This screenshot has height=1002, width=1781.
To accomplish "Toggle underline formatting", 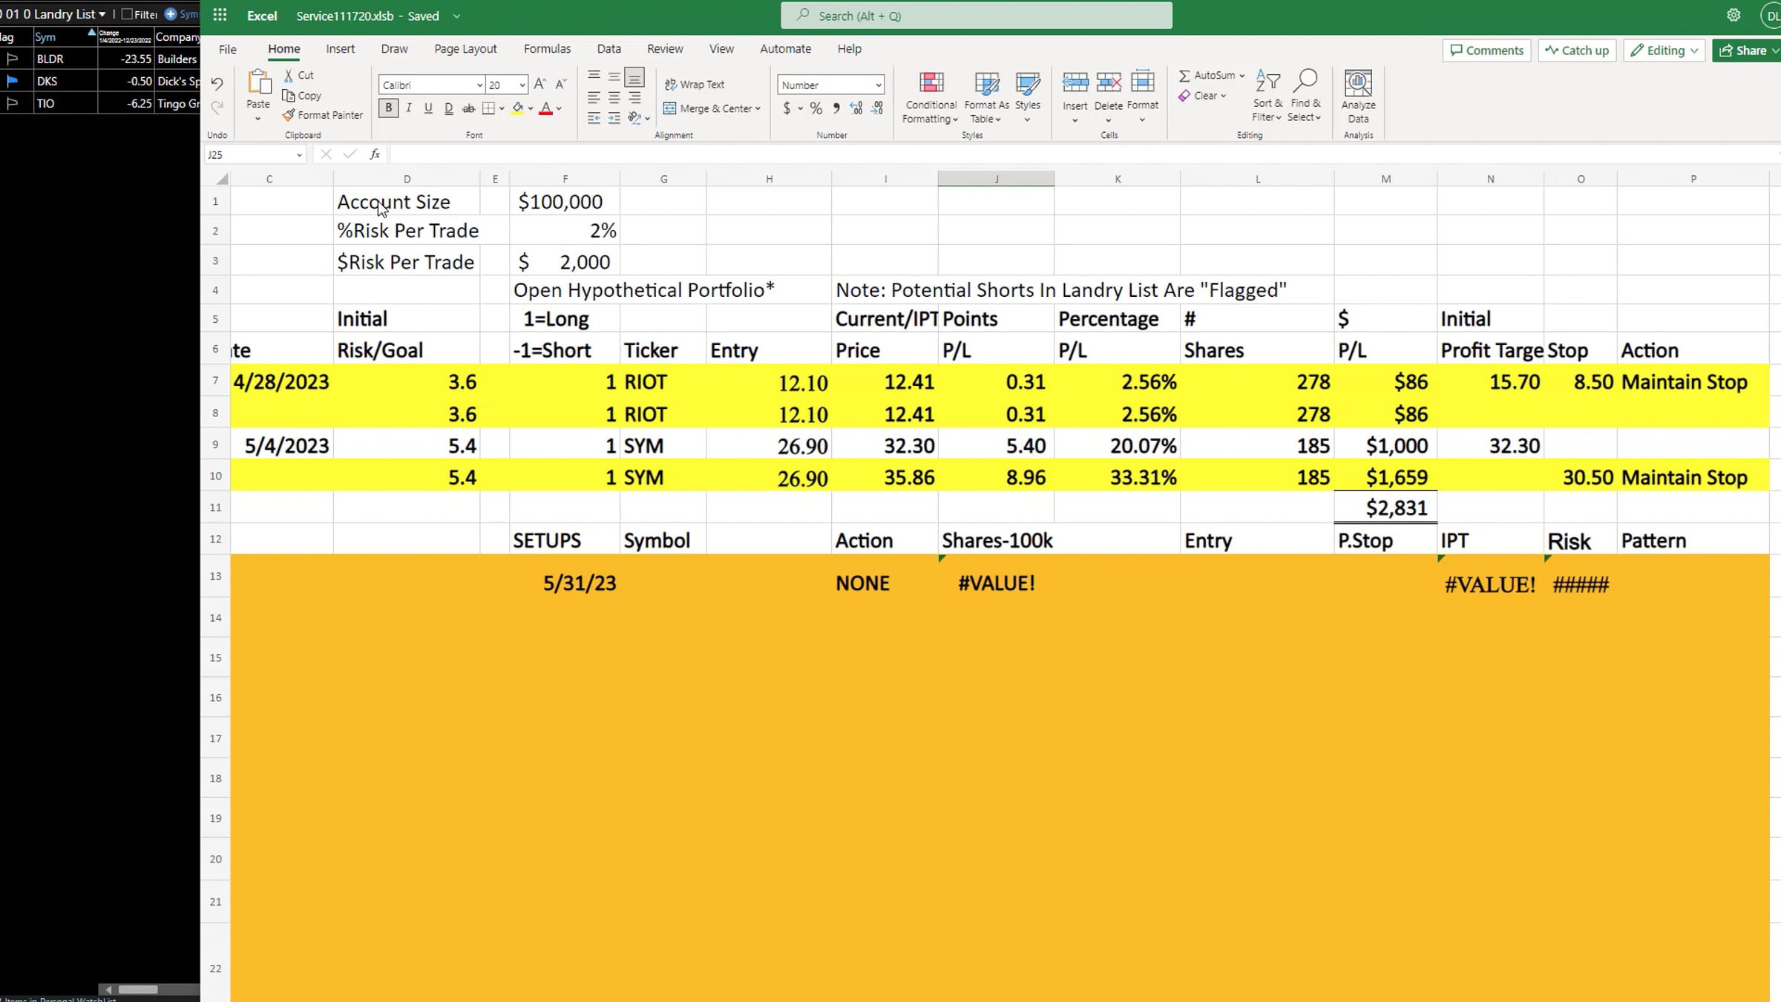I will 428,108.
